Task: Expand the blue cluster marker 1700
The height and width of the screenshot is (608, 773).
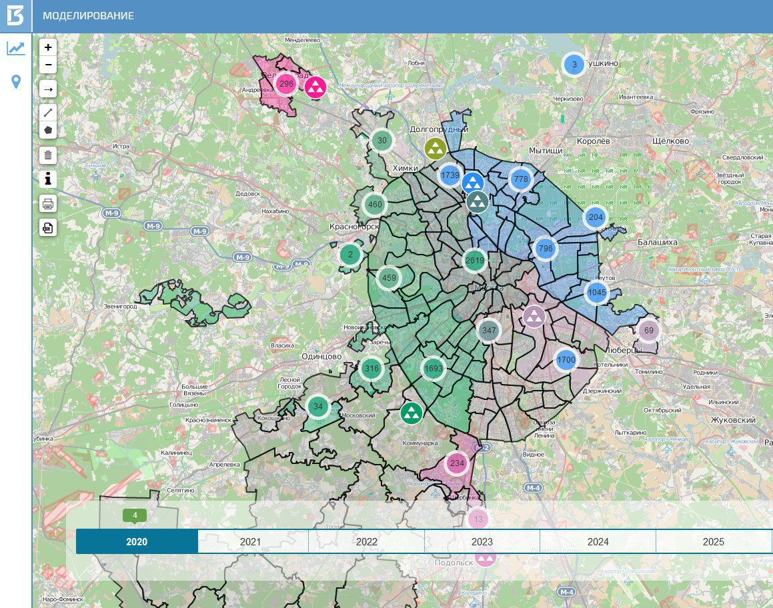Action: 566,360
